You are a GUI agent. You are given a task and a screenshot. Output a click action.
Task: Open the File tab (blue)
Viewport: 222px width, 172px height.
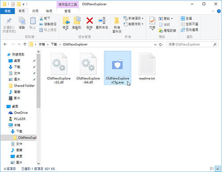(x=8, y=11)
